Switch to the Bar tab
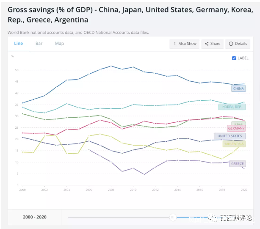The image size is (260, 229). click(39, 43)
